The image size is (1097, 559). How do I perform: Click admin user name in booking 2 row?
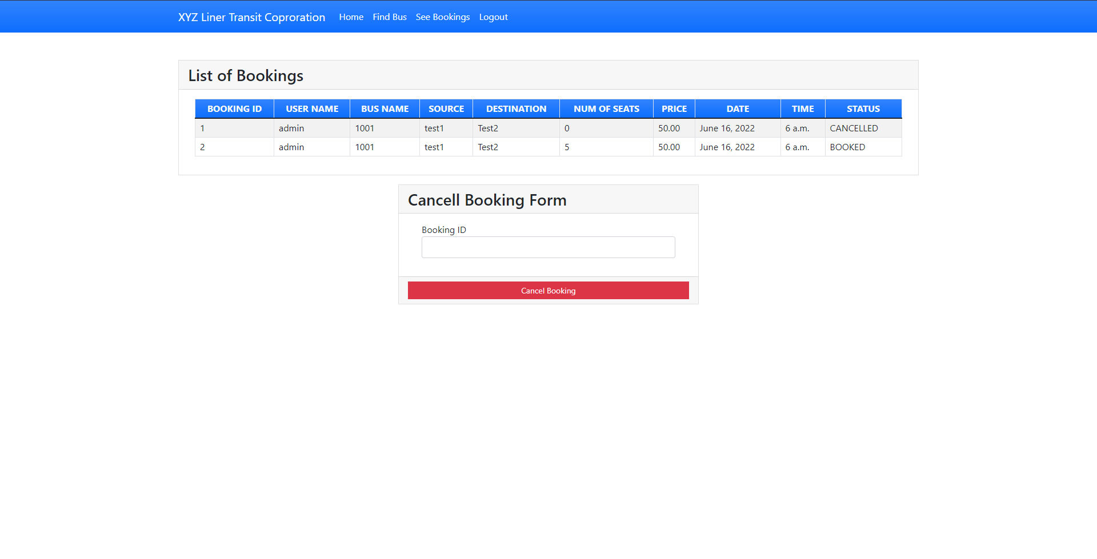click(312, 147)
